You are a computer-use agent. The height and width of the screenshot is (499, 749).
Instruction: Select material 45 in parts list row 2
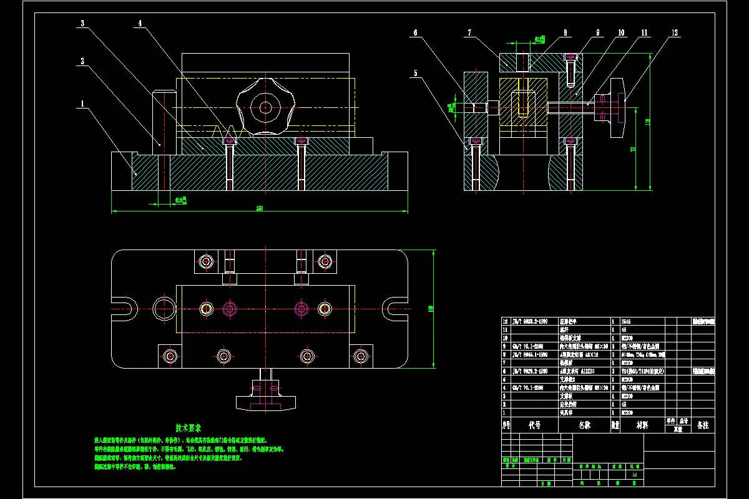coord(624,404)
